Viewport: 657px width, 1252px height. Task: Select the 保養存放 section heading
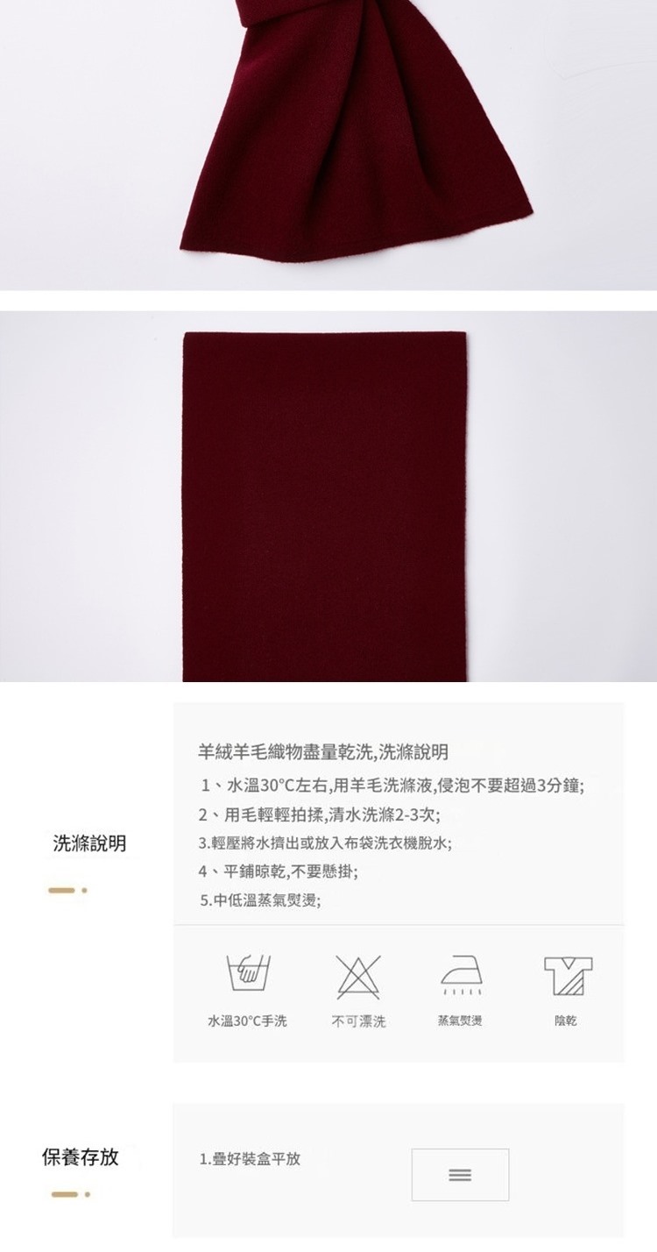point(81,1156)
